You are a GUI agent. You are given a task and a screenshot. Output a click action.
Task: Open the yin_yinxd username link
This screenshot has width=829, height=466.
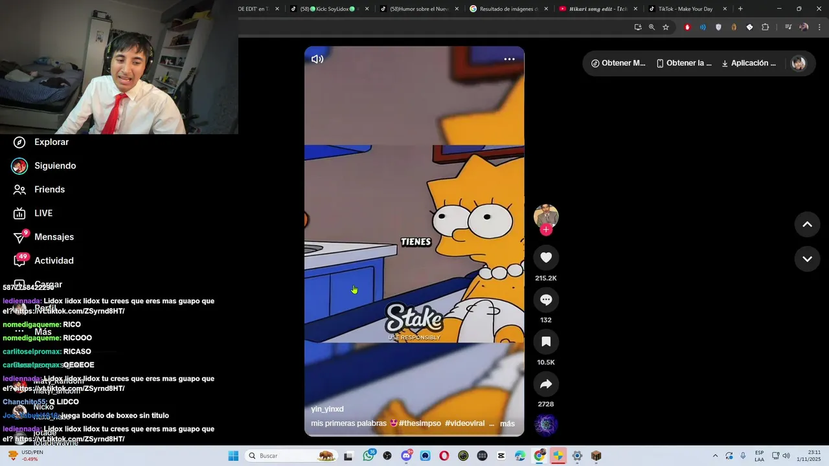(327, 409)
